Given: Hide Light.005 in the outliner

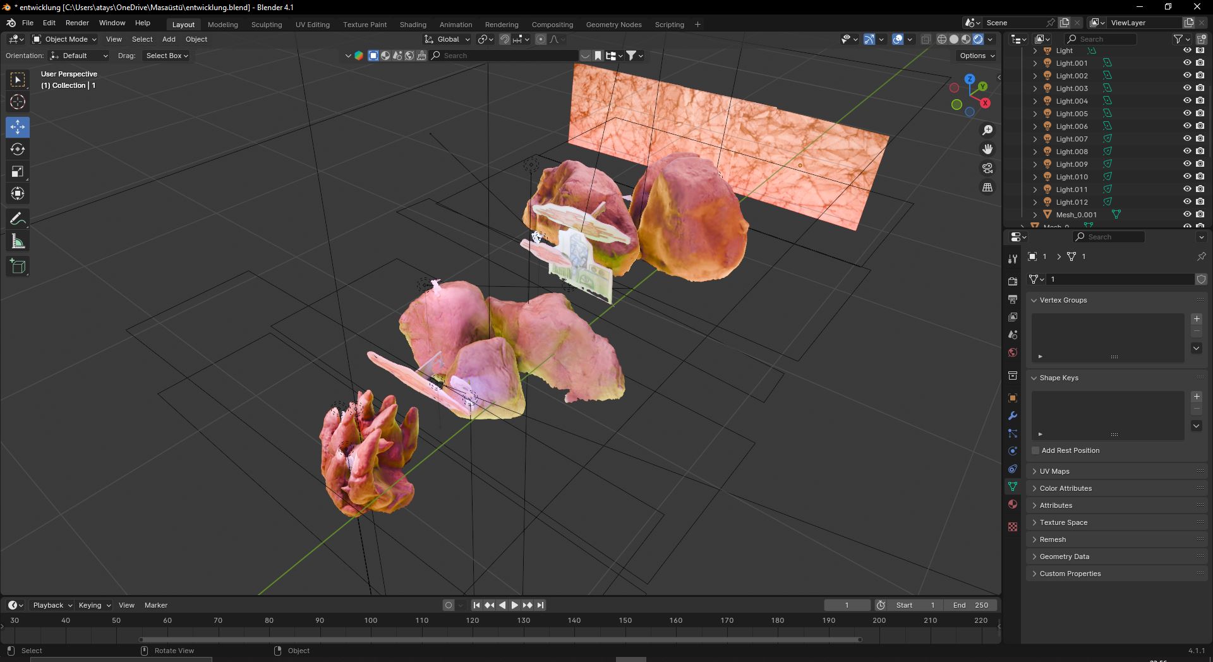Looking at the screenshot, I should 1187,114.
